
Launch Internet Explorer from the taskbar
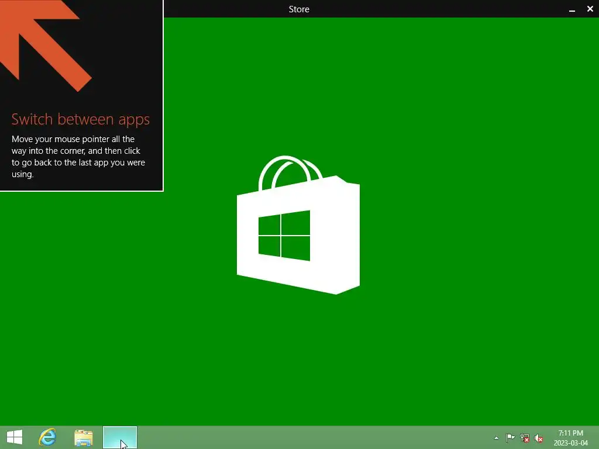click(48, 437)
